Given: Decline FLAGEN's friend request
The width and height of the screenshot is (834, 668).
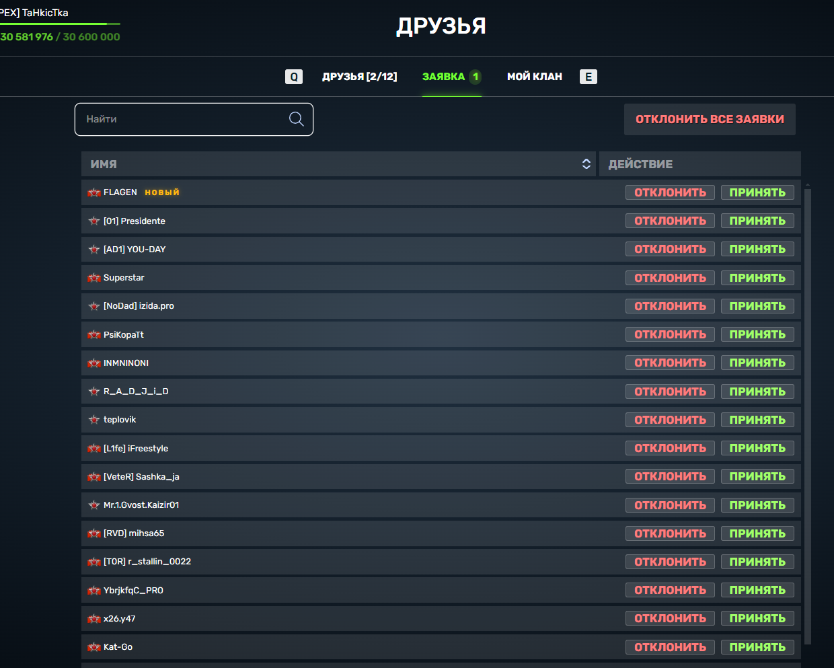Looking at the screenshot, I should point(670,192).
